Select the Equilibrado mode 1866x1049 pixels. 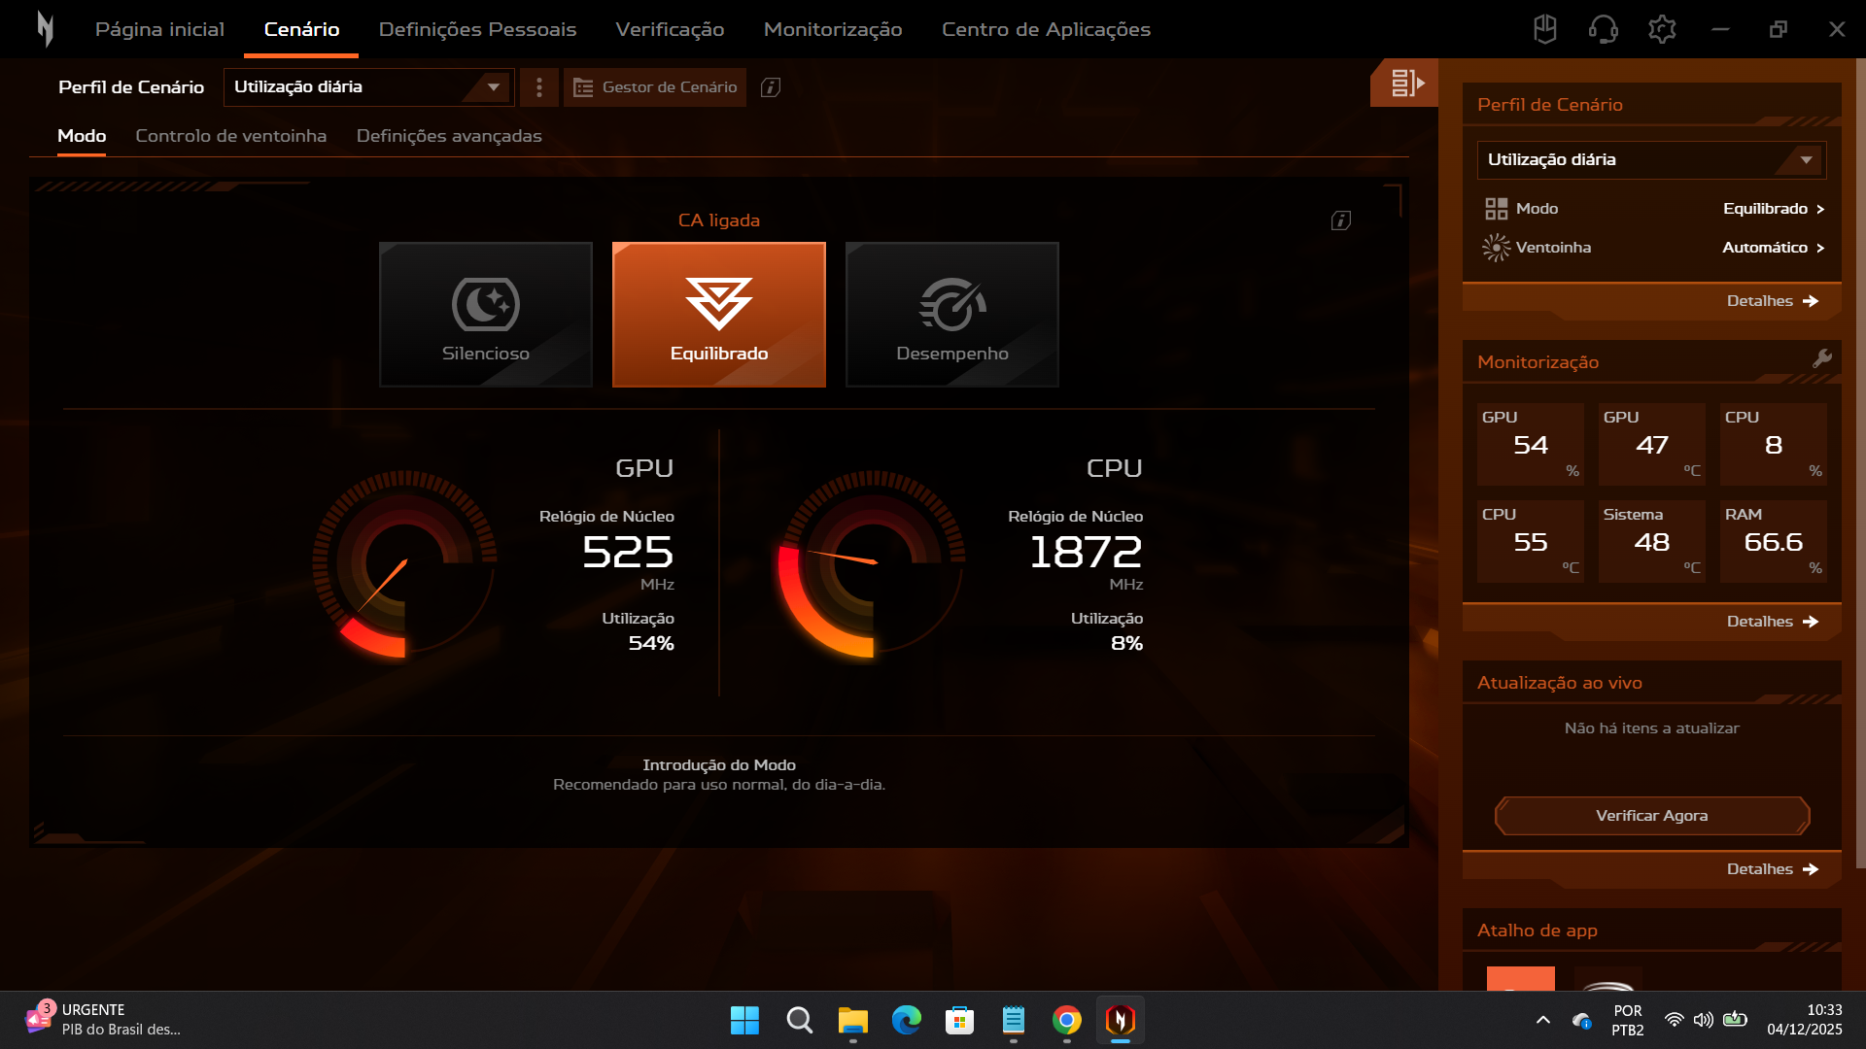[719, 315]
